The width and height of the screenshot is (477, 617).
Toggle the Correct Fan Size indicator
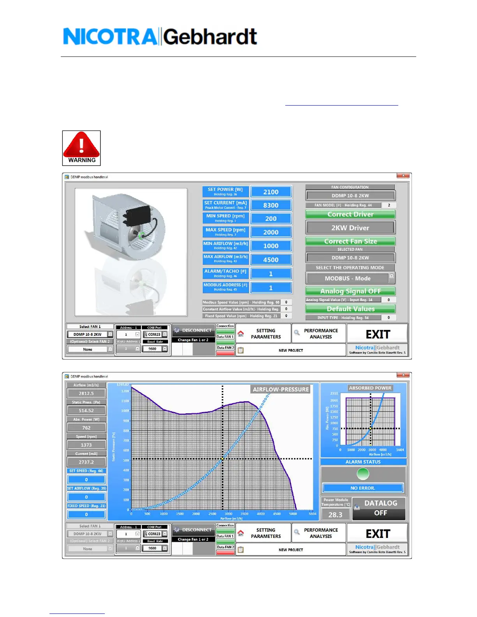coord(350,241)
